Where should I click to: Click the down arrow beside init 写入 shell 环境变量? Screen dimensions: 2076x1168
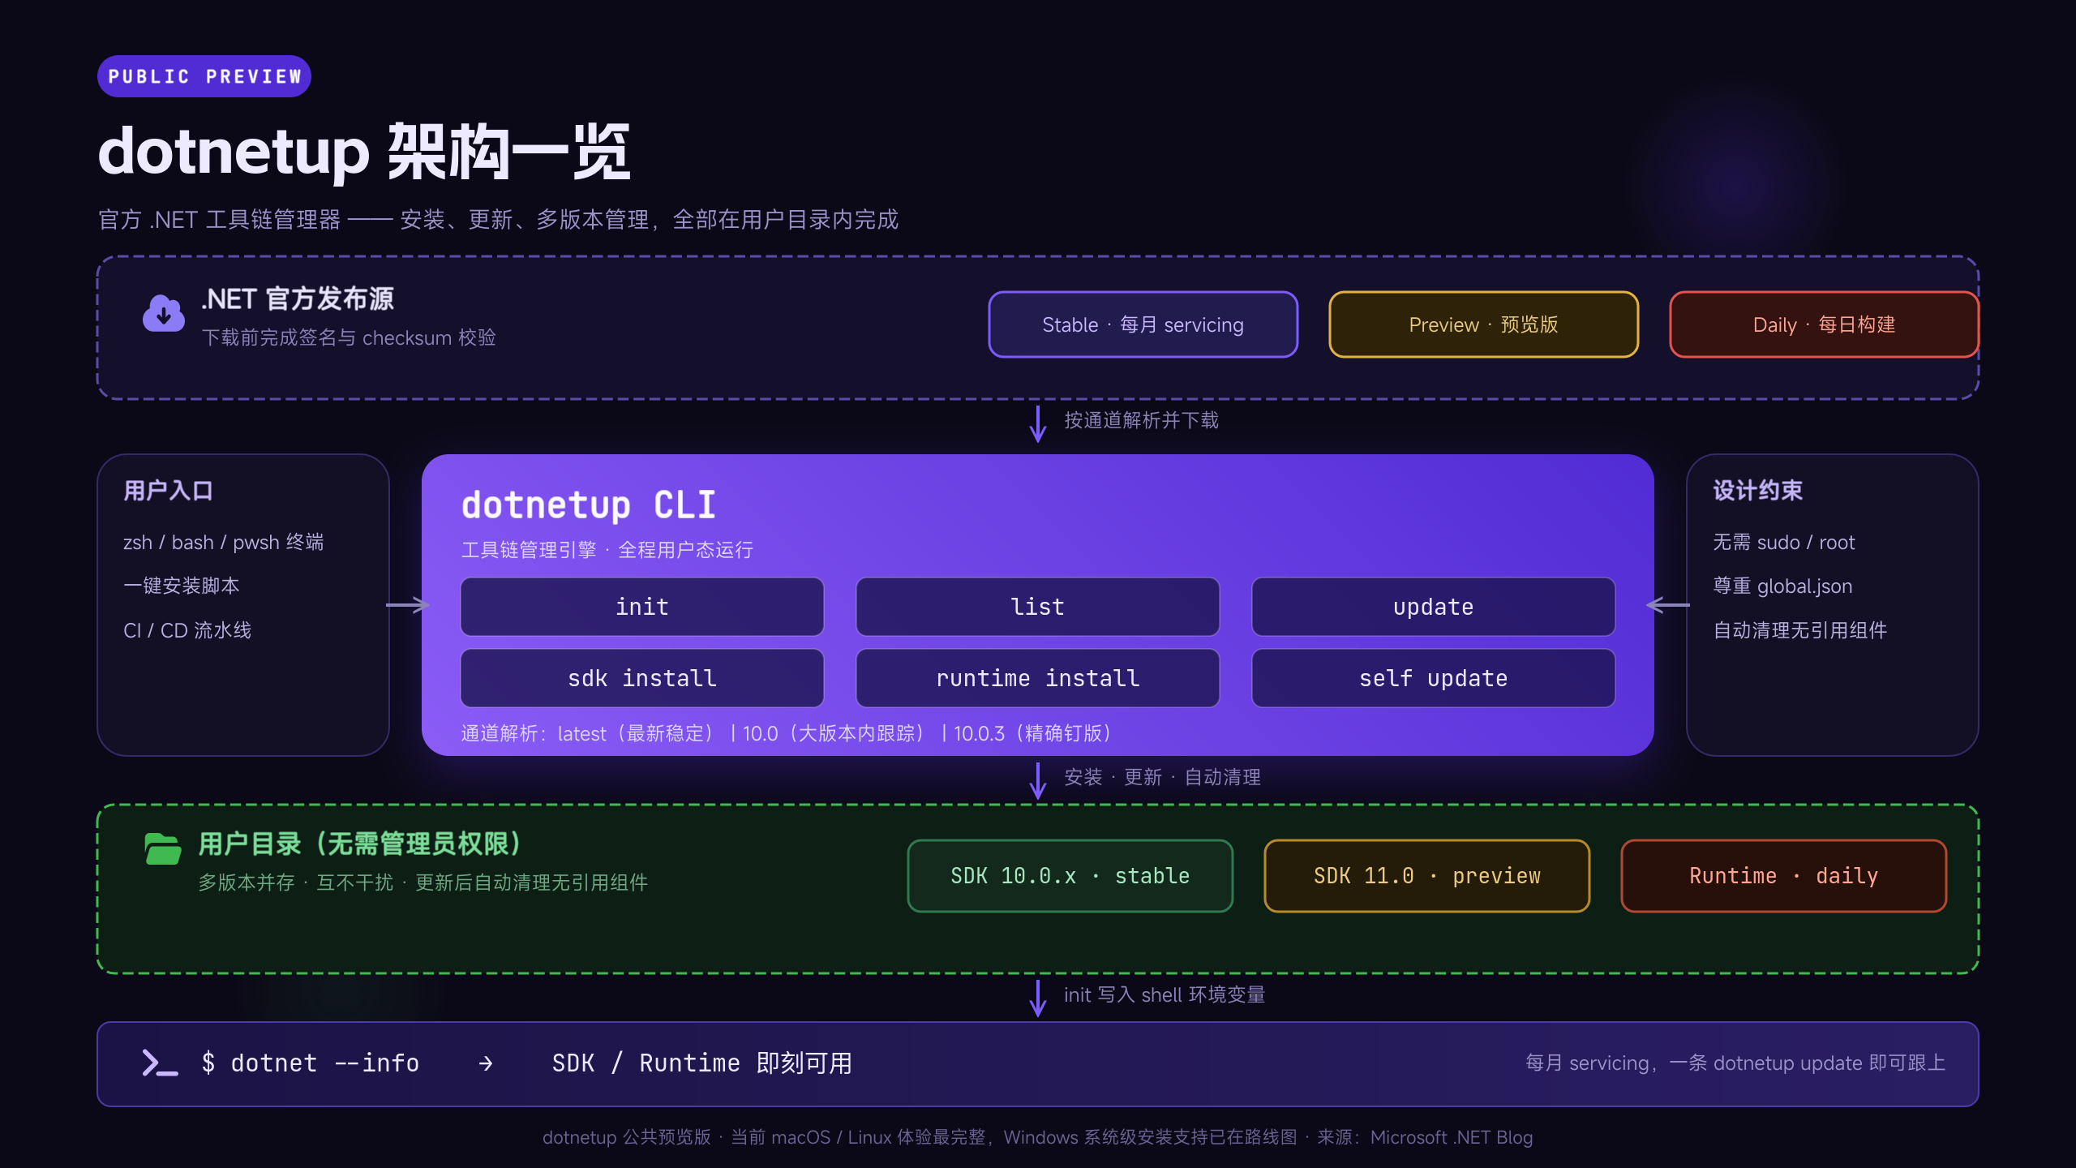(1038, 998)
